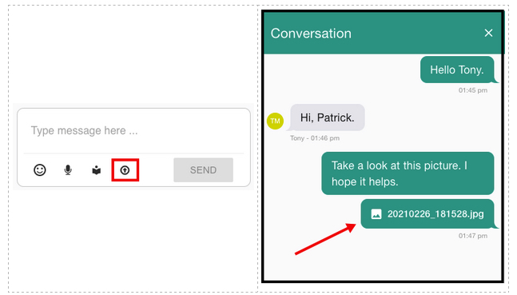The width and height of the screenshot is (517, 295).
Task: Close the Conversation panel with the X
Action: (488, 33)
